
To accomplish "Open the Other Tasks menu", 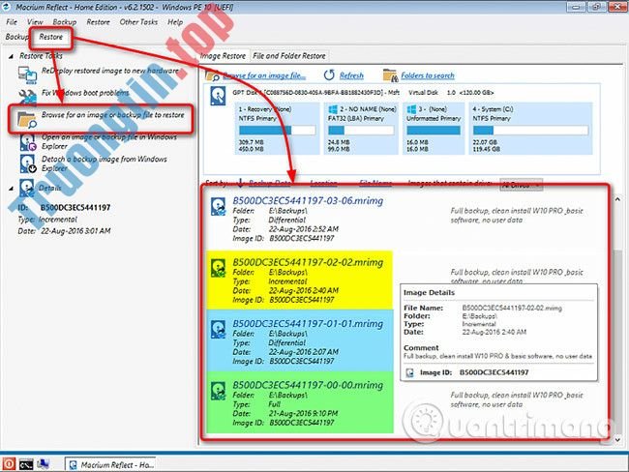I will pyautogui.click(x=138, y=22).
